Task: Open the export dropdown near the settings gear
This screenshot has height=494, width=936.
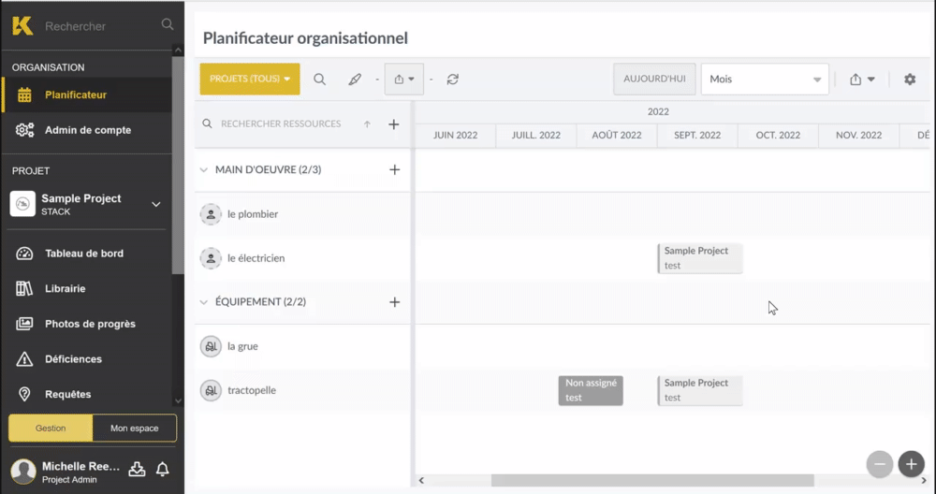Action: click(862, 80)
